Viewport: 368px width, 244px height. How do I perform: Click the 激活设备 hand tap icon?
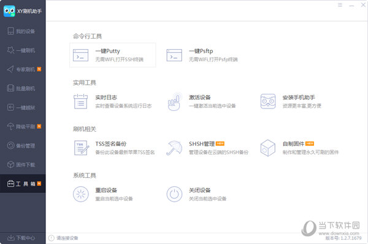(174, 101)
